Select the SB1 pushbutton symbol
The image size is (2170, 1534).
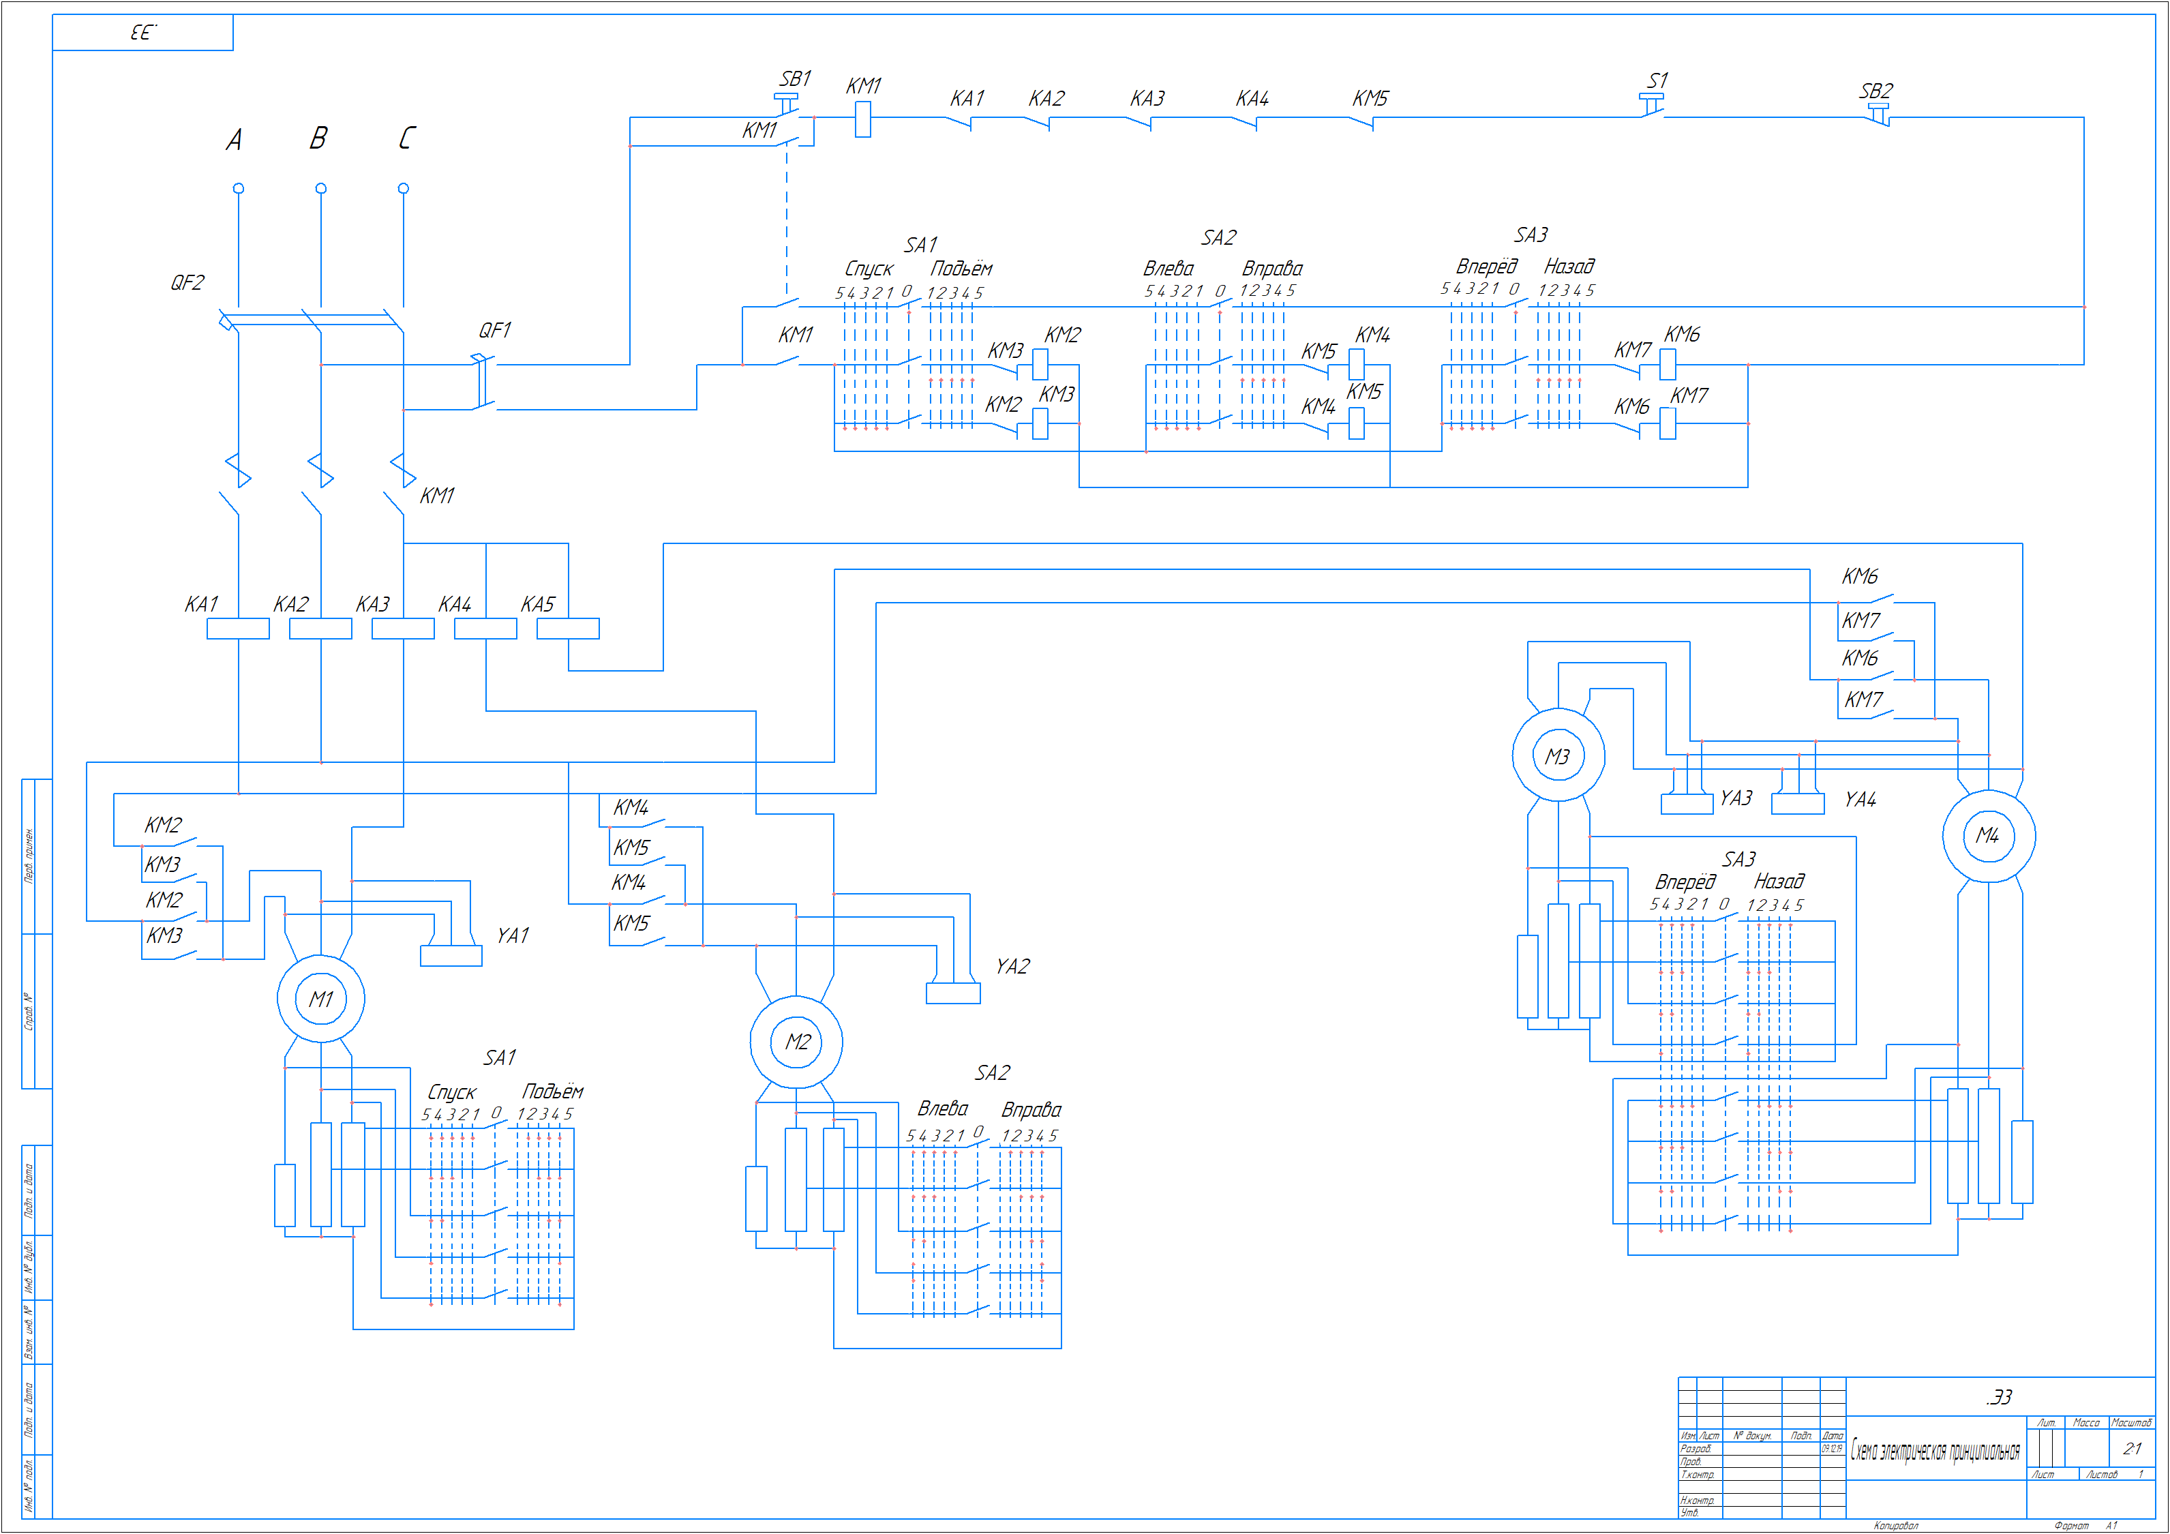click(786, 102)
